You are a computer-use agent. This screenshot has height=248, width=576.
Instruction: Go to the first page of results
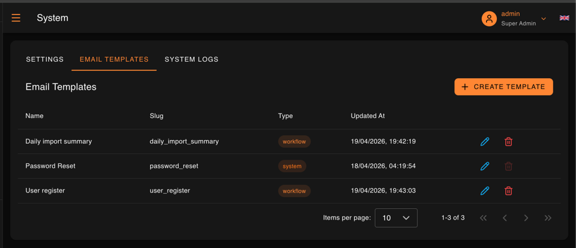pyautogui.click(x=483, y=218)
